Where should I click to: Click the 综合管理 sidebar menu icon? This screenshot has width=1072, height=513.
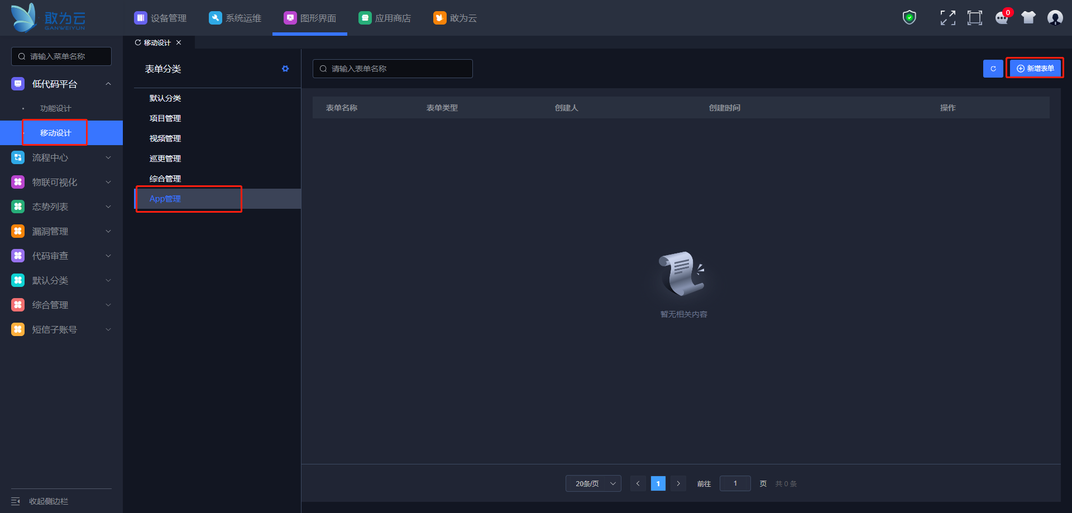click(18, 305)
